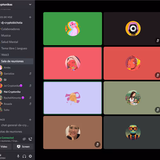Select the green participant video tile
This screenshot has height=160, width=160.
pos(73,28)
